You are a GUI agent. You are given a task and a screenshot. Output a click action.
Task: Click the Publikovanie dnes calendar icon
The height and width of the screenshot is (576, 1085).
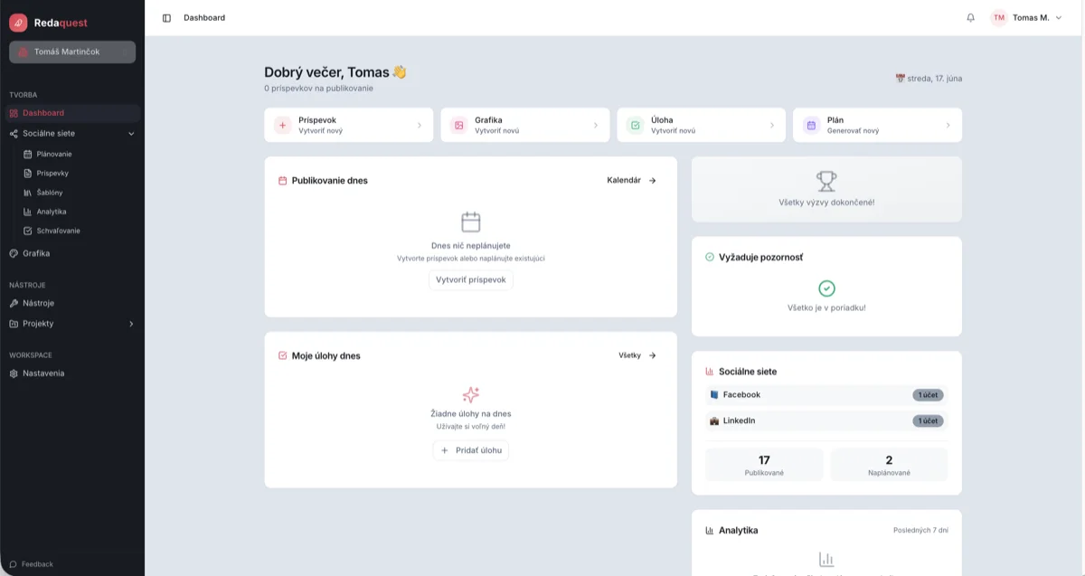[x=282, y=181]
